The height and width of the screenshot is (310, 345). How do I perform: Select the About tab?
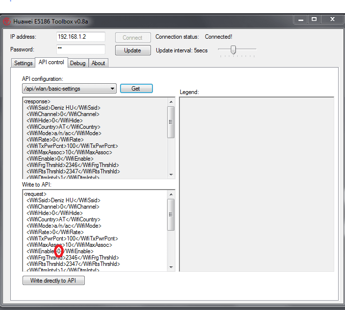[99, 63]
